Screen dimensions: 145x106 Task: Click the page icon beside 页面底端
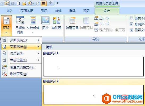[4, 47]
